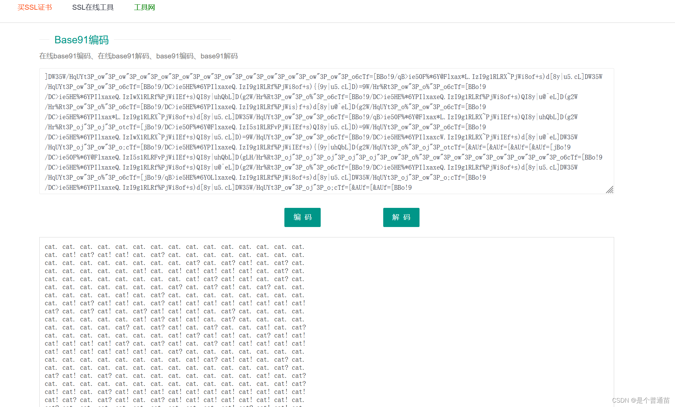Place cursor in input line starting ]DW35W
This screenshot has width=675, height=407.
pyautogui.click(x=323, y=77)
